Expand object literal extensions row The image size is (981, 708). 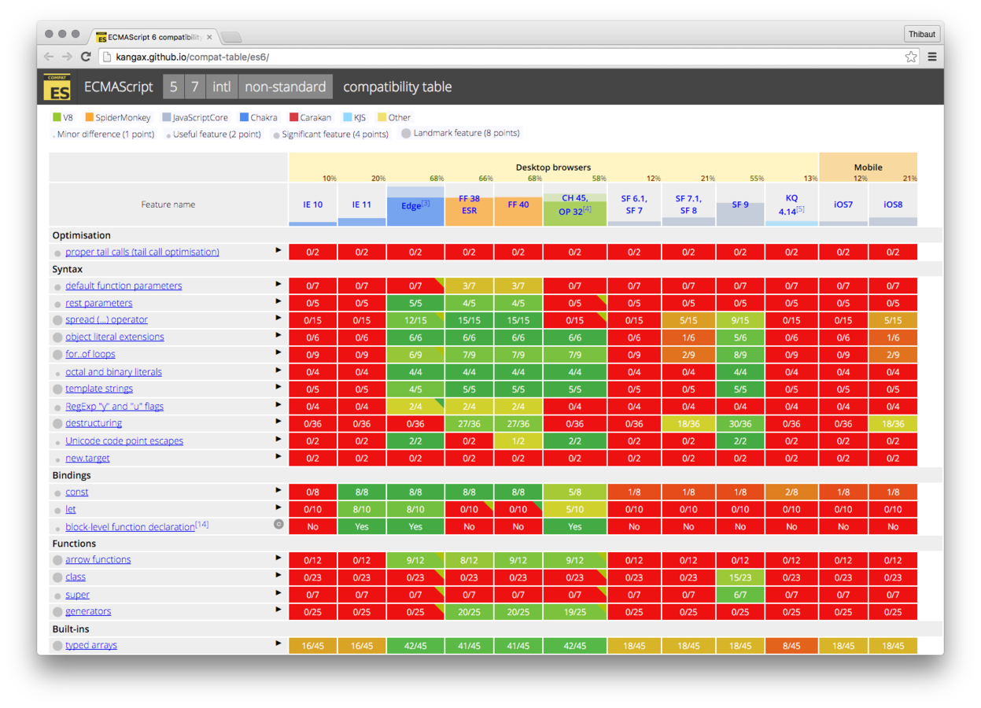tap(278, 336)
